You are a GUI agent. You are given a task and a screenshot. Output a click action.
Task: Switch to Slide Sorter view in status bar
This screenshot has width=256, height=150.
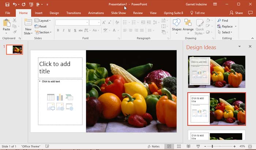tap(178, 146)
